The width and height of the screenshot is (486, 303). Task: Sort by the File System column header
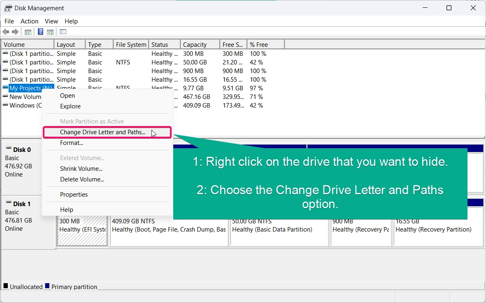click(131, 44)
